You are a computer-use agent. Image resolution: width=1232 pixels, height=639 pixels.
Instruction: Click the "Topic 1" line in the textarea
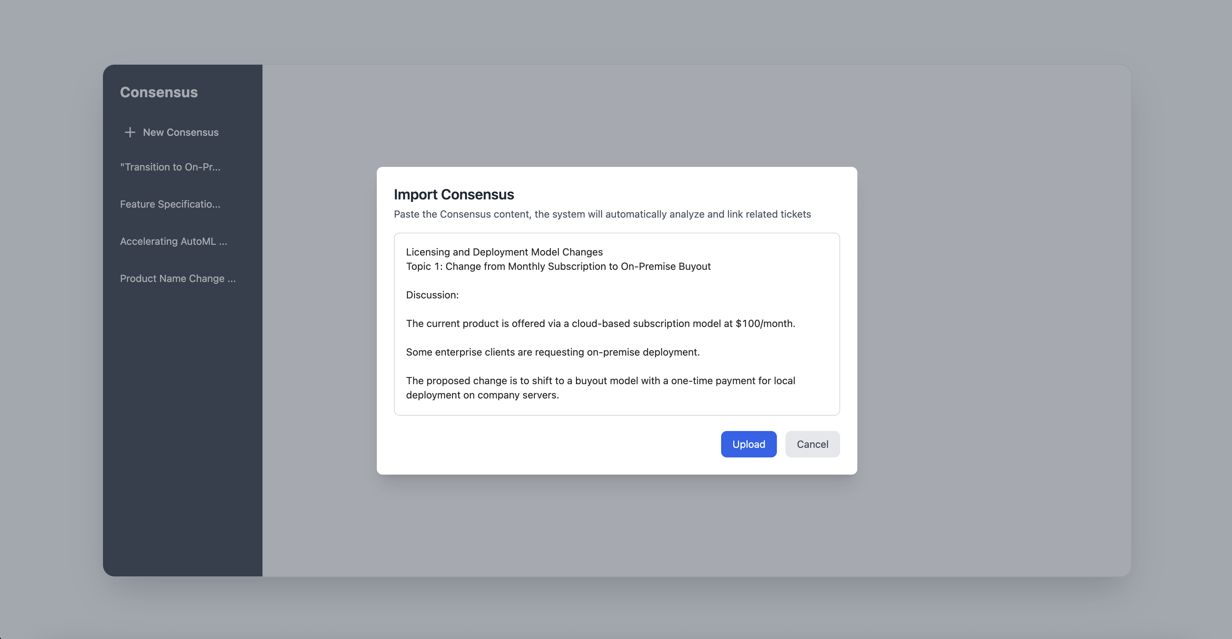tap(558, 266)
